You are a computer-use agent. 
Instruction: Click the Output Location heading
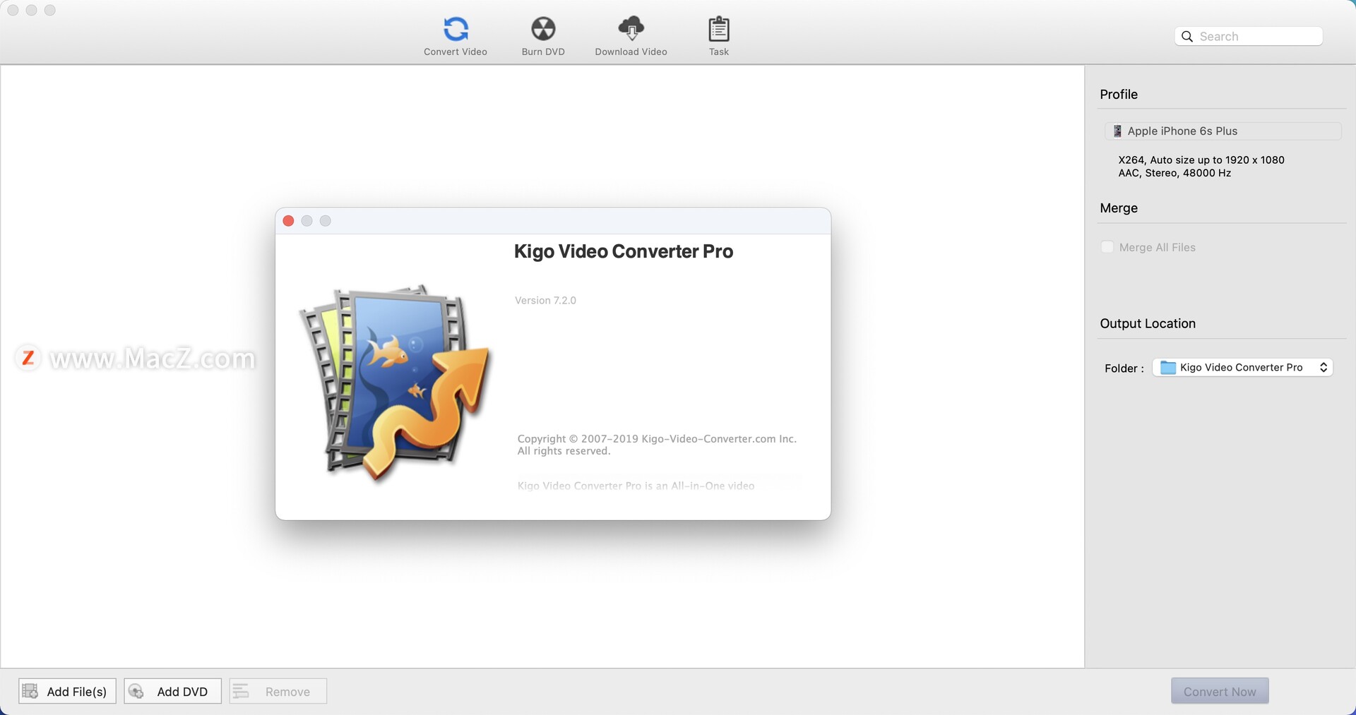click(x=1148, y=323)
